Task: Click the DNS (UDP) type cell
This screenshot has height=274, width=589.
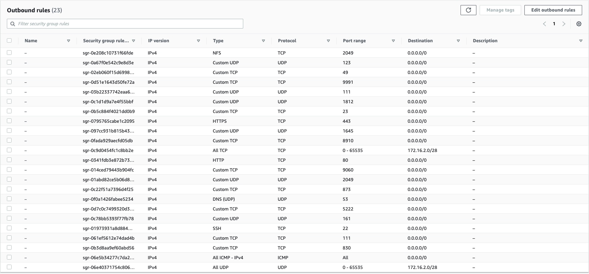Action: (224, 199)
